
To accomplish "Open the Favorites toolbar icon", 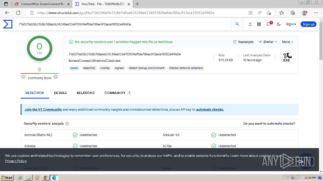I will pyautogui.click(x=282, y=13).
